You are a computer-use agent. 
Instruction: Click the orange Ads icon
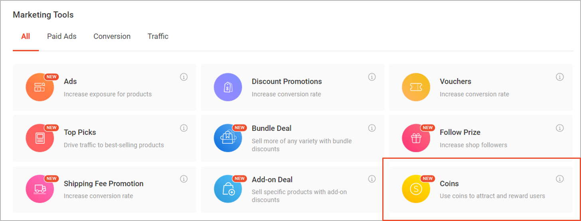(x=40, y=87)
